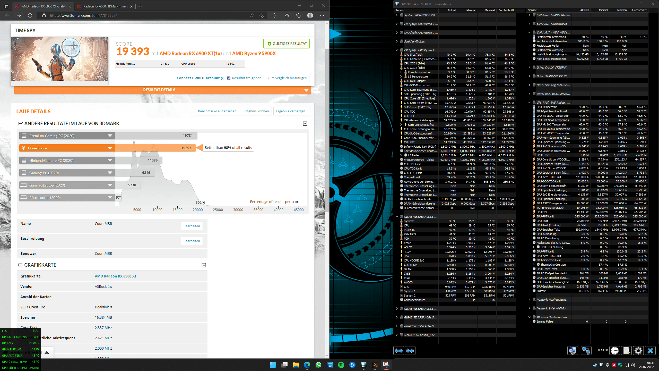Open File Explorer from taskbar
The image size is (659, 371).
(296, 365)
